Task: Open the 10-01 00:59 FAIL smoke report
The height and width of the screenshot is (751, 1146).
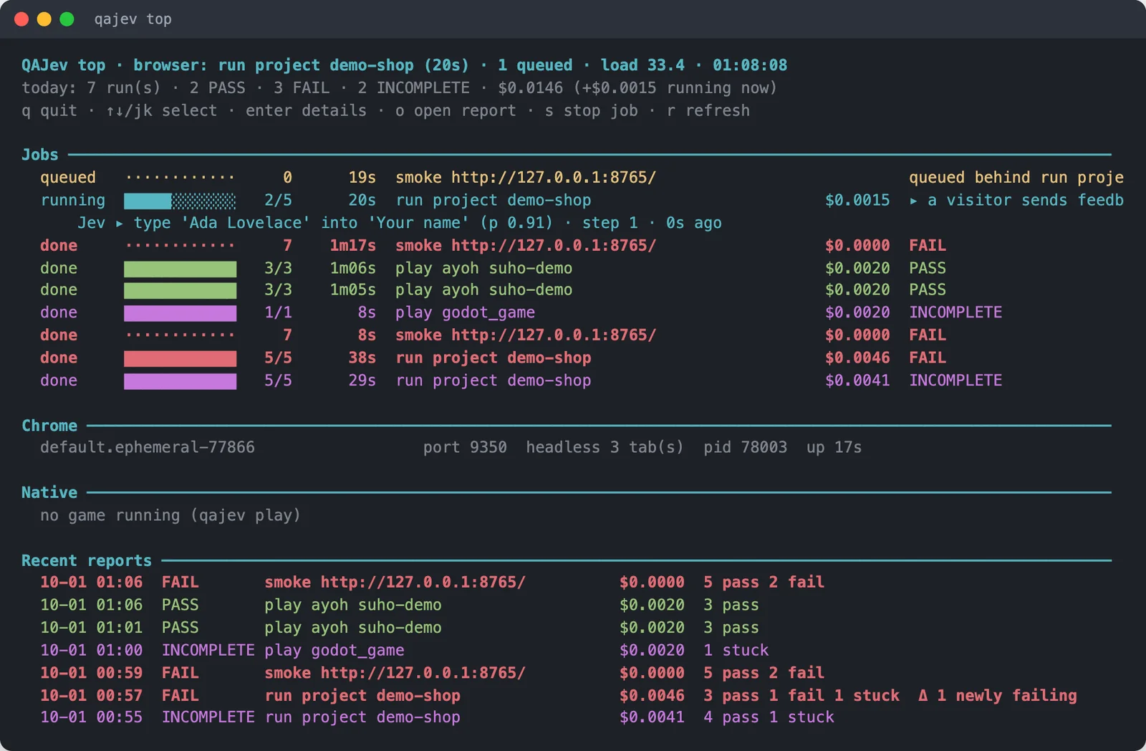Action: point(433,673)
